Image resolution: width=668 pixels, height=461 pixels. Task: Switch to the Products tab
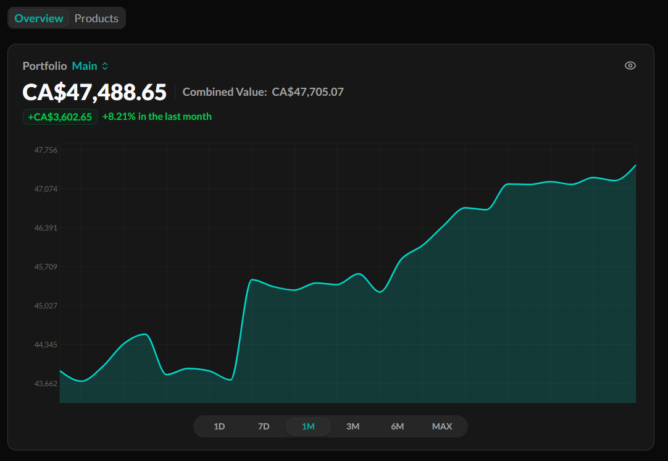click(96, 19)
